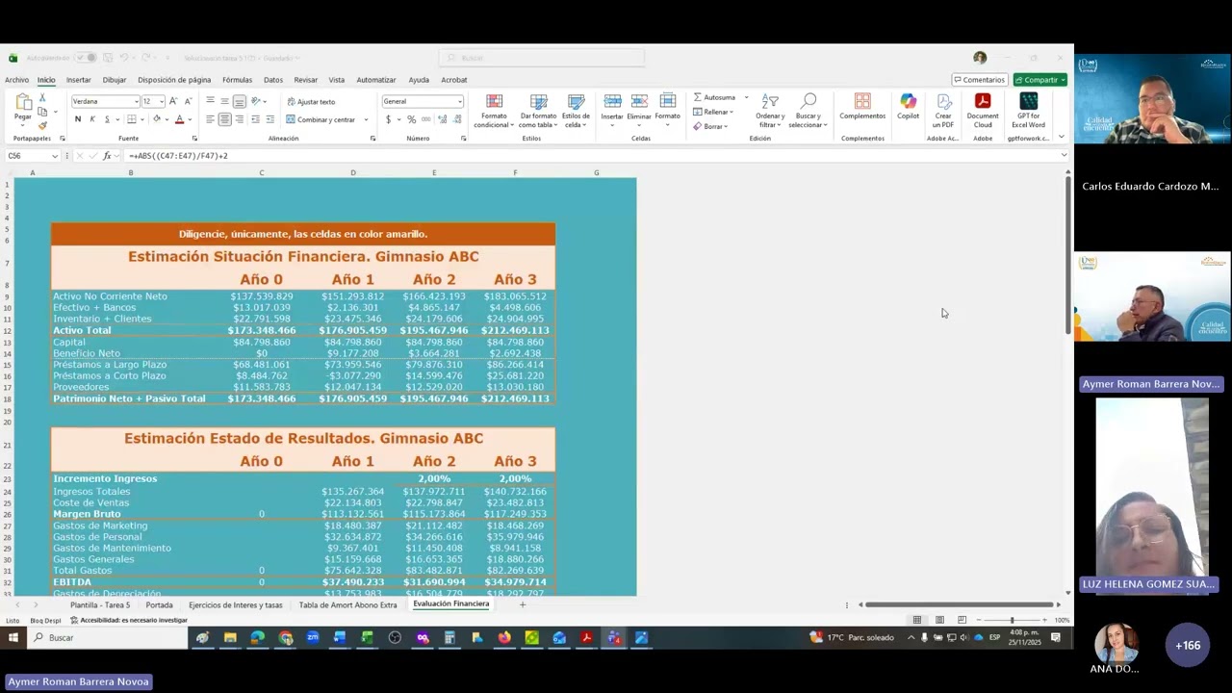Toggle underline formatting (S)

pos(107,119)
